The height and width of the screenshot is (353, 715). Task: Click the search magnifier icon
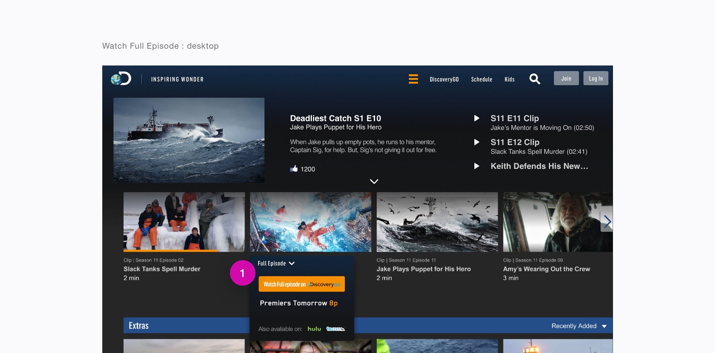pyautogui.click(x=535, y=79)
